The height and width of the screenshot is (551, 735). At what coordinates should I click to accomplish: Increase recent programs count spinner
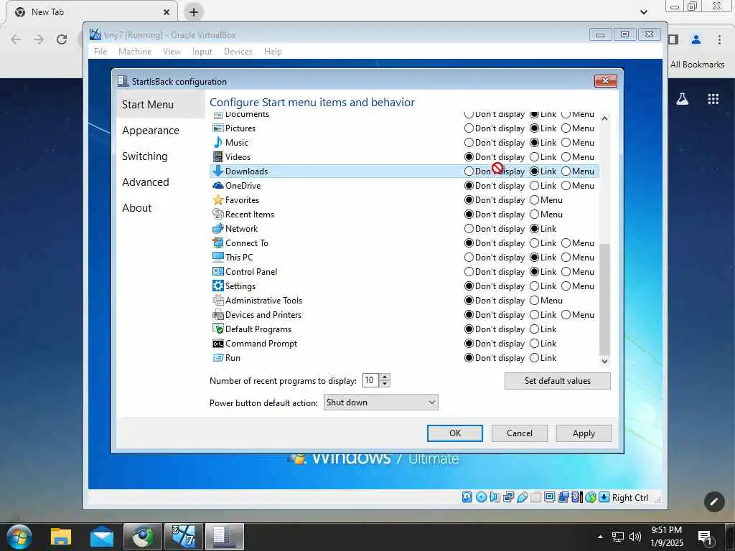385,377
